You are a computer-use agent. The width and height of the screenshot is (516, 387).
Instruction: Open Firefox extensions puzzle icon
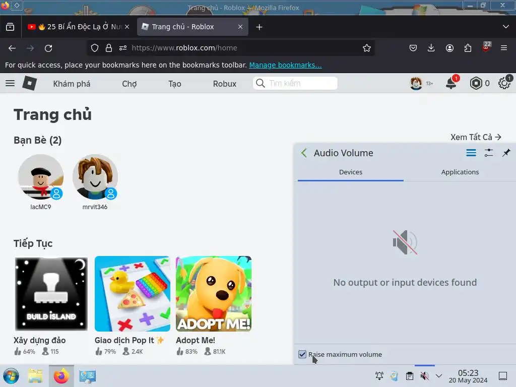468,48
